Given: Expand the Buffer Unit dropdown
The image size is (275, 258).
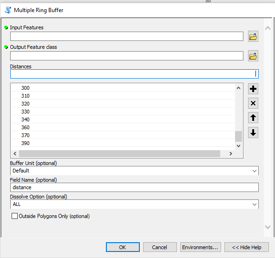Looking at the screenshot, I should pyautogui.click(x=254, y=171).
